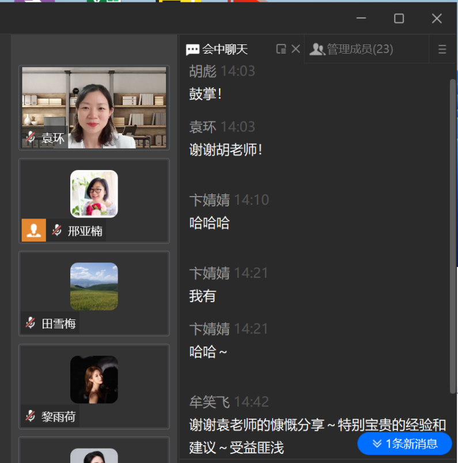Click sender name 牟笑飞 at 14:42

point(210,402)
